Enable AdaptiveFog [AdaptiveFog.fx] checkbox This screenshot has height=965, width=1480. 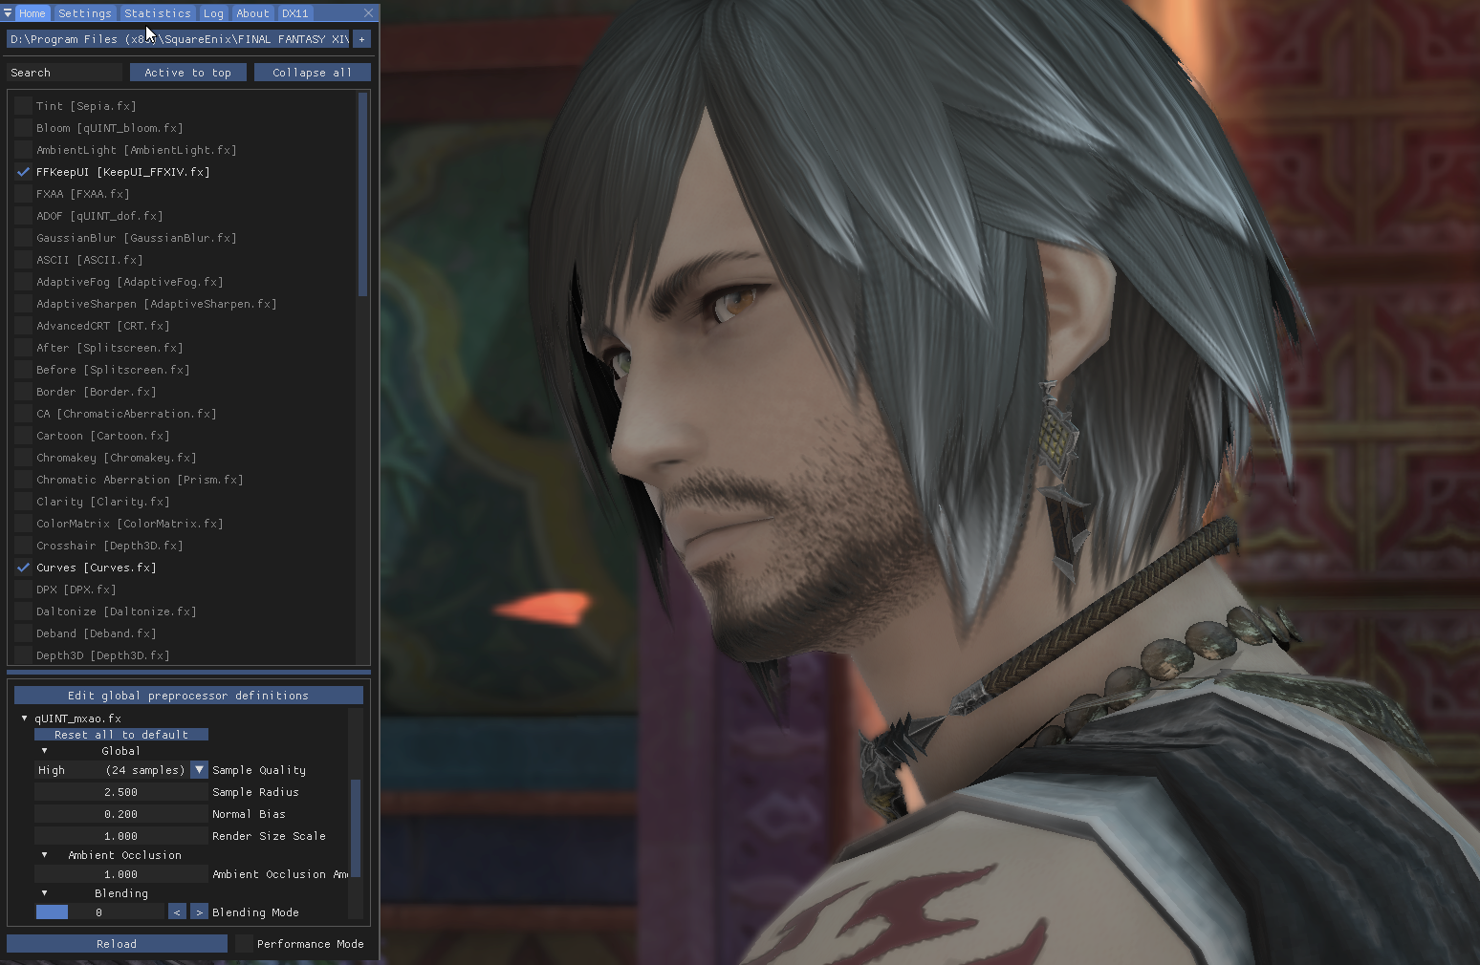23,282
